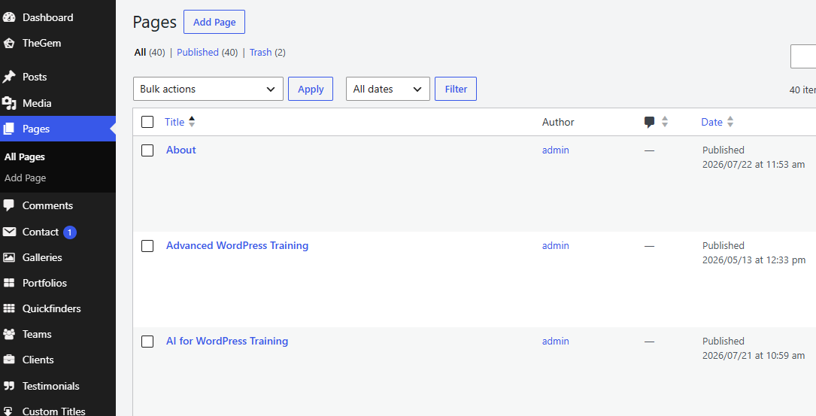Open the About page title link
Screen dimensions: 816x416
[181, 150]
